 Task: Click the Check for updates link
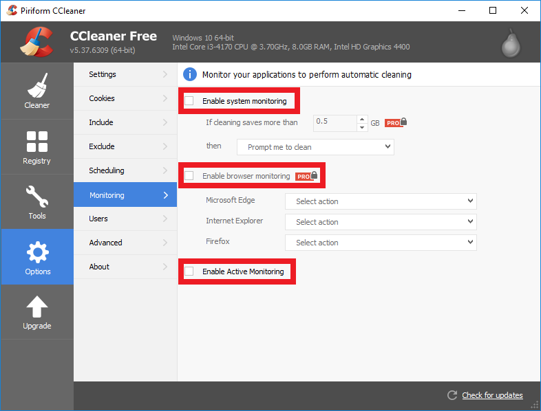492,395
